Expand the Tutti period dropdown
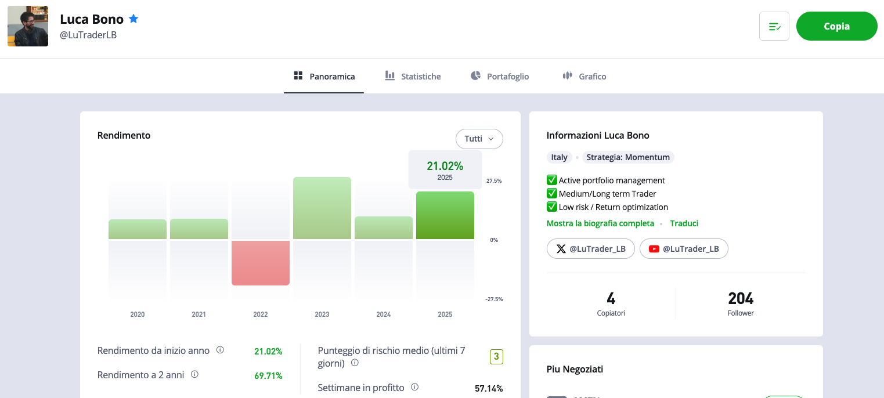884x398 pixels. coord(479,139)
